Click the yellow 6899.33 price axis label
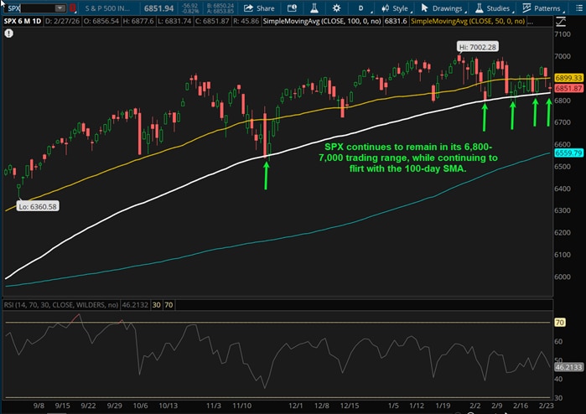This screenshot has width=586, height=414. click(568, 78)
